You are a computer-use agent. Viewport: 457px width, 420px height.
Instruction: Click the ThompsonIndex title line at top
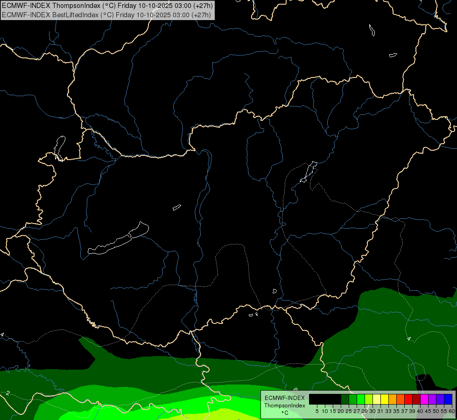107,5
